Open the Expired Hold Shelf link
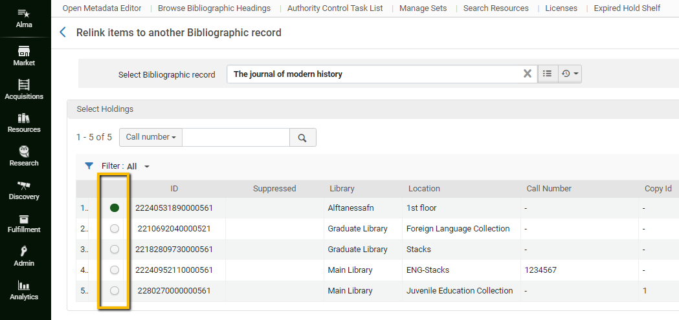Image resolution: width=679 pixels, height=320 pixels. (x=627, y=8)
